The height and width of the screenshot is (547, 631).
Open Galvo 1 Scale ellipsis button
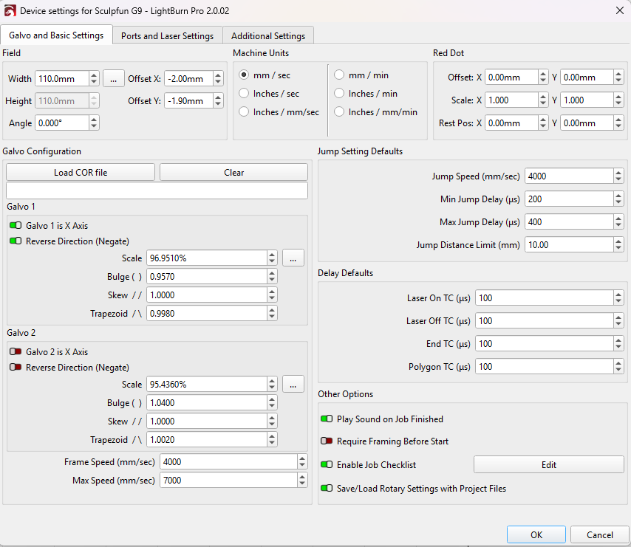(x=293, y=258)
